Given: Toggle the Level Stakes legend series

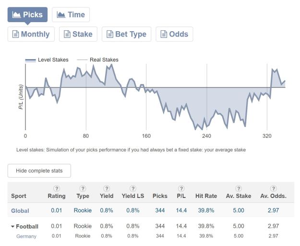Looking at the screenshot, I should point(47,60).
